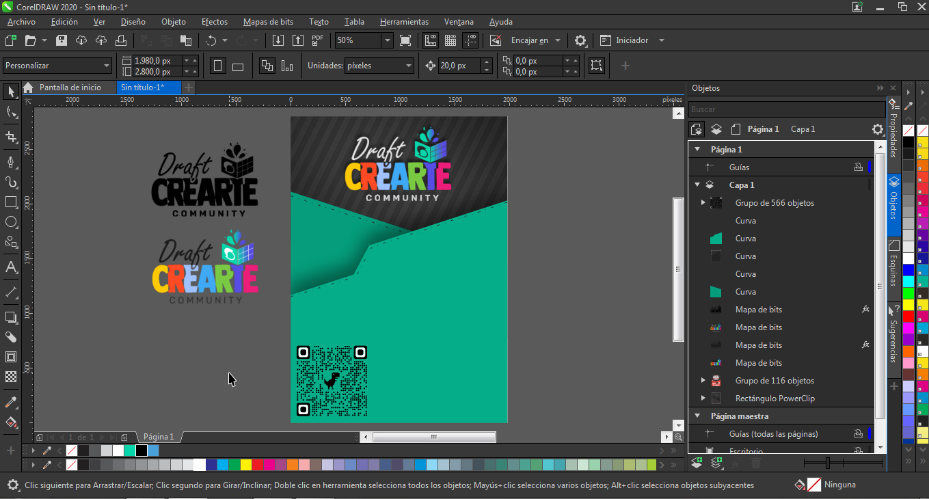Viewport: 929px width, 499px height.
Task: Select the Interactive Fill tool
Action: coord(11,422)
